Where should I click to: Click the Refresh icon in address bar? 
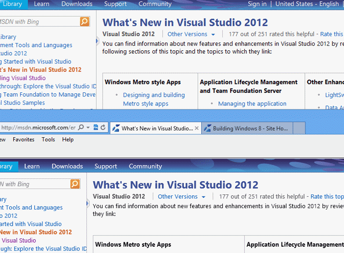(103, 128)
